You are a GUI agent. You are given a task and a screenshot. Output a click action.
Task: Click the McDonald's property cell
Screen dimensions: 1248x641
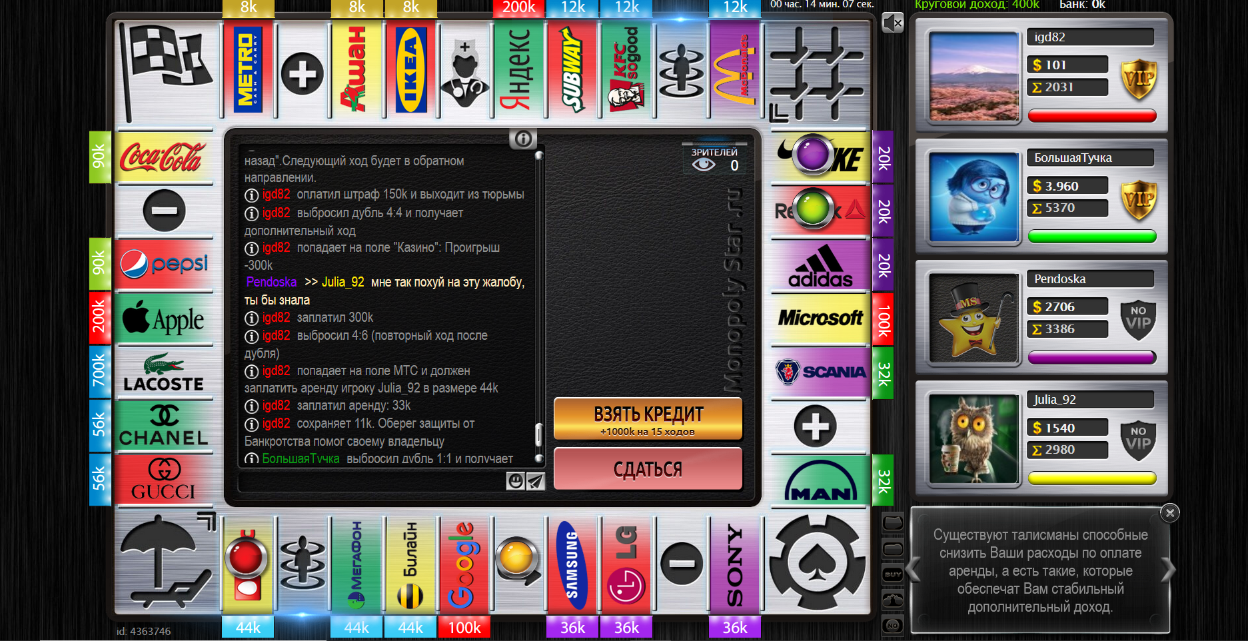pos(735,69)
